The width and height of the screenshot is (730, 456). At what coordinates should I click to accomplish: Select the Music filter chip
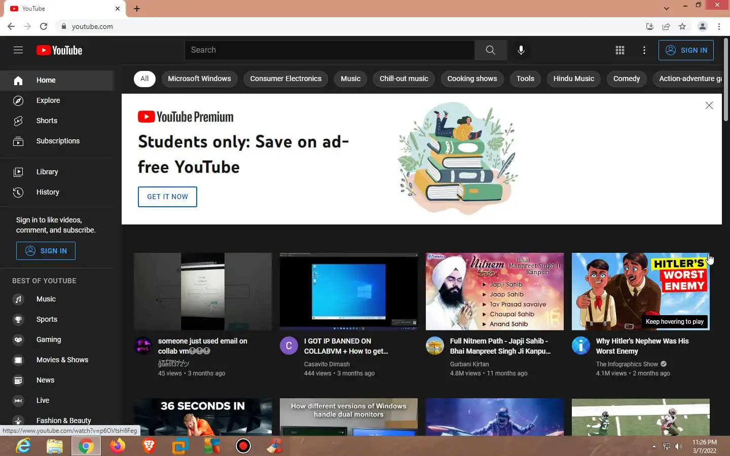(x=350, y=79)
